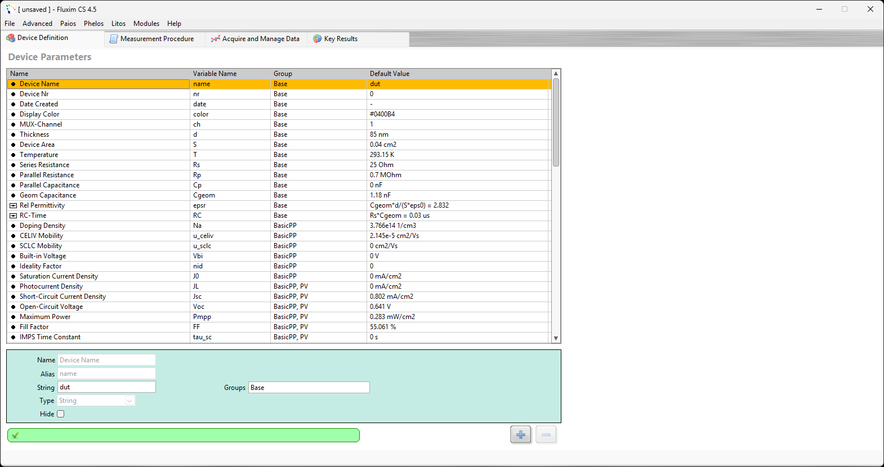This screenshot has width=884, height=467.
Task: Select the MUX-Channel row
Action: point(279,124)
